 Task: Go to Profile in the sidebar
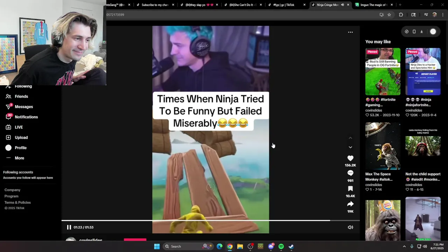pos(21,148)
